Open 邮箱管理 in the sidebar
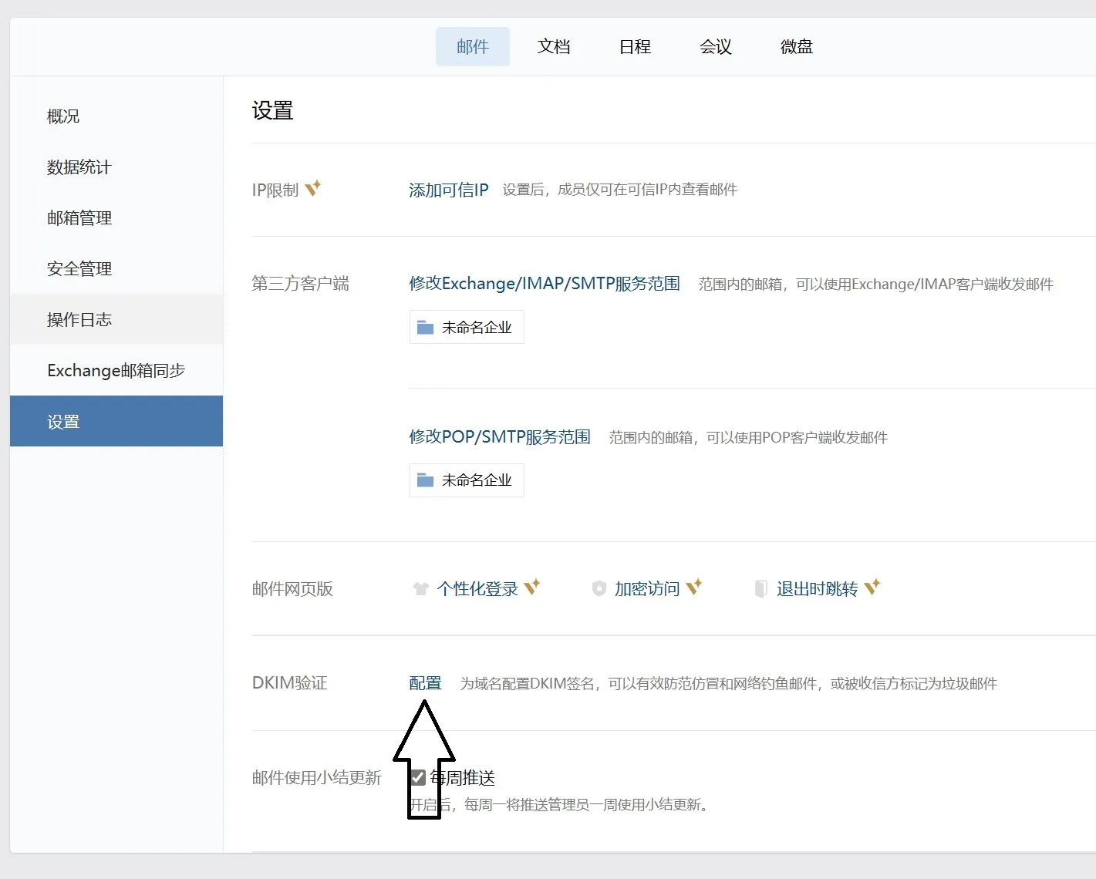1096x879 pixels. coord(79,218)
